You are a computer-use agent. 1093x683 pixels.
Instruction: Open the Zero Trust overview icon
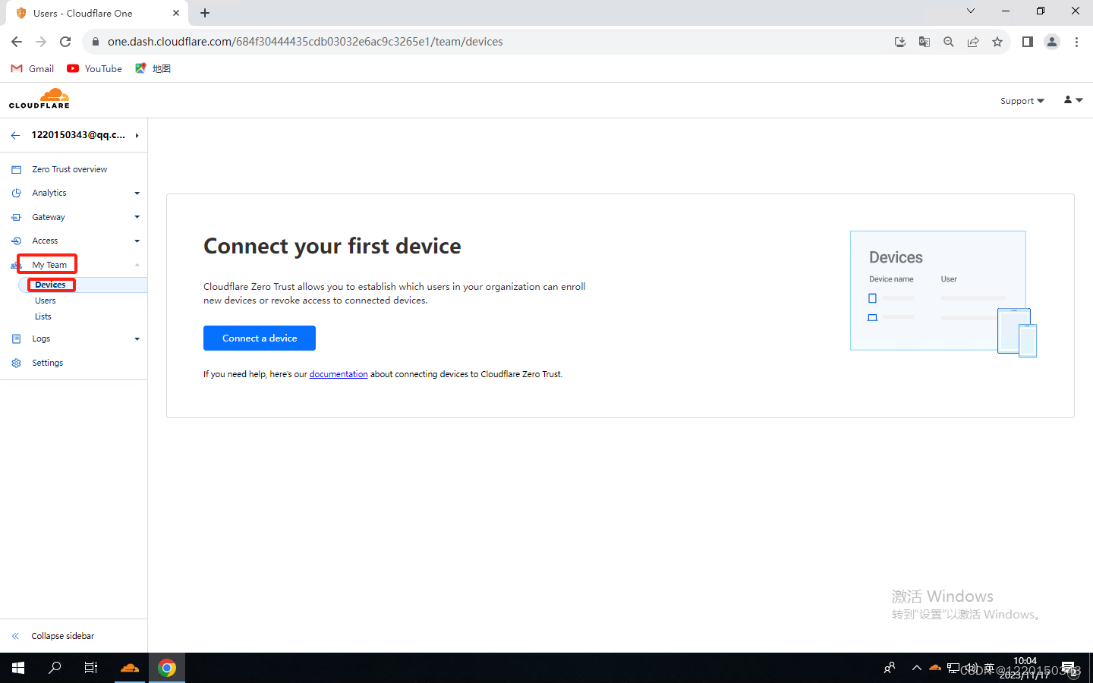click(16, 169)
